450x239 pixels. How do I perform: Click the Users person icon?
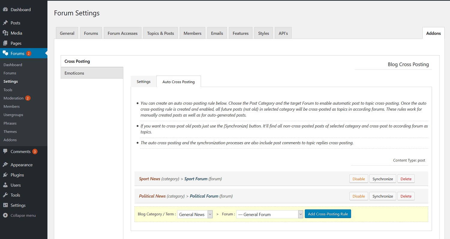click(5, 185)
